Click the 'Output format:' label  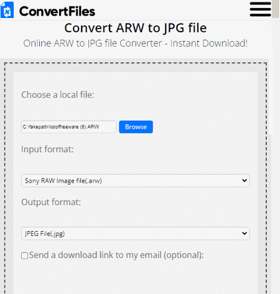coord(51,202)
